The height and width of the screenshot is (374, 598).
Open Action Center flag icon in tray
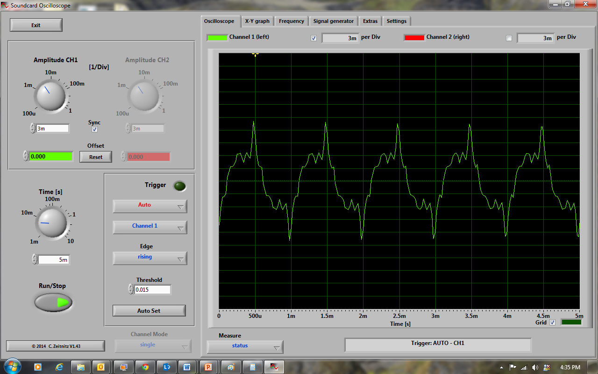coord(513,367)
